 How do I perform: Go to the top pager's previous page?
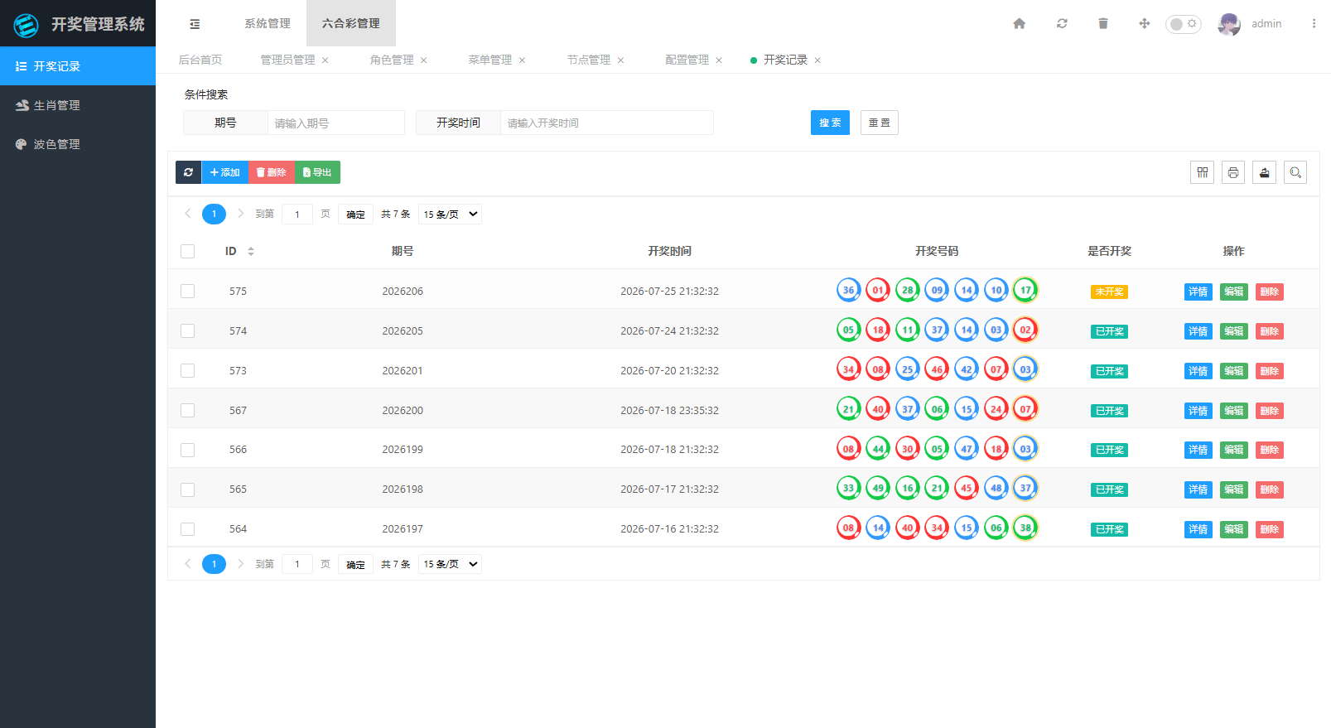point(188,214)
